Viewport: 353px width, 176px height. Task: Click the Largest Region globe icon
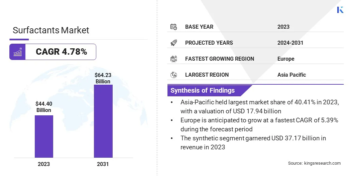(173, 75)
